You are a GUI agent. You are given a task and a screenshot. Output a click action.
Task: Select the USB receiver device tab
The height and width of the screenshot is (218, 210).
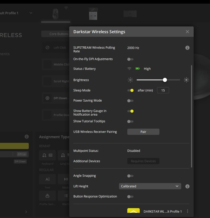point(93,14)
